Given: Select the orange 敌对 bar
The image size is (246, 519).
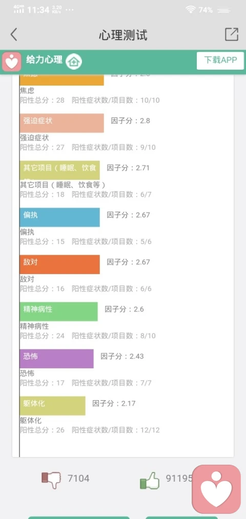Looking at the screenshot, I should (59, 264).
